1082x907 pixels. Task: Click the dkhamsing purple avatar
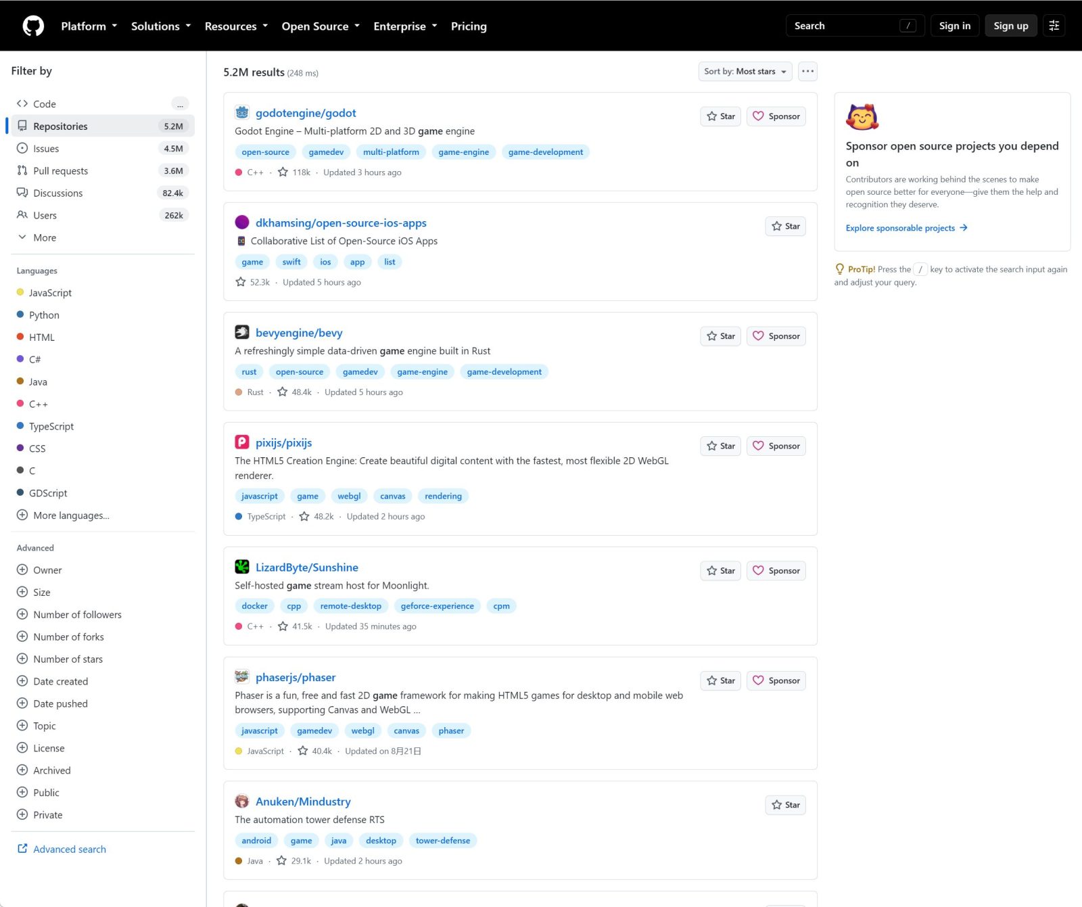coord(242,223)
